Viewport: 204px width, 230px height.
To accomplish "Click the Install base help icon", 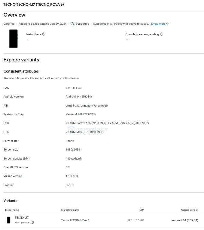I will (x=44, y=34).
